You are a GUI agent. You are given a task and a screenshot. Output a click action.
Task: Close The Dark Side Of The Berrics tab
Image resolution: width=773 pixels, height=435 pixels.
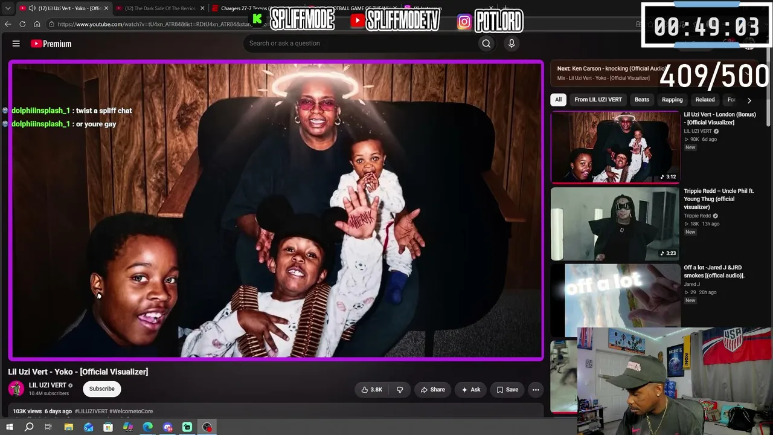(202, 8)
